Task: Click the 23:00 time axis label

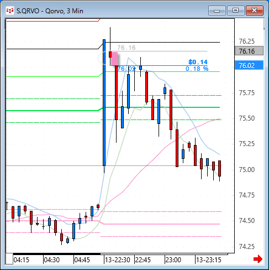Action: [x=173, y=260]
